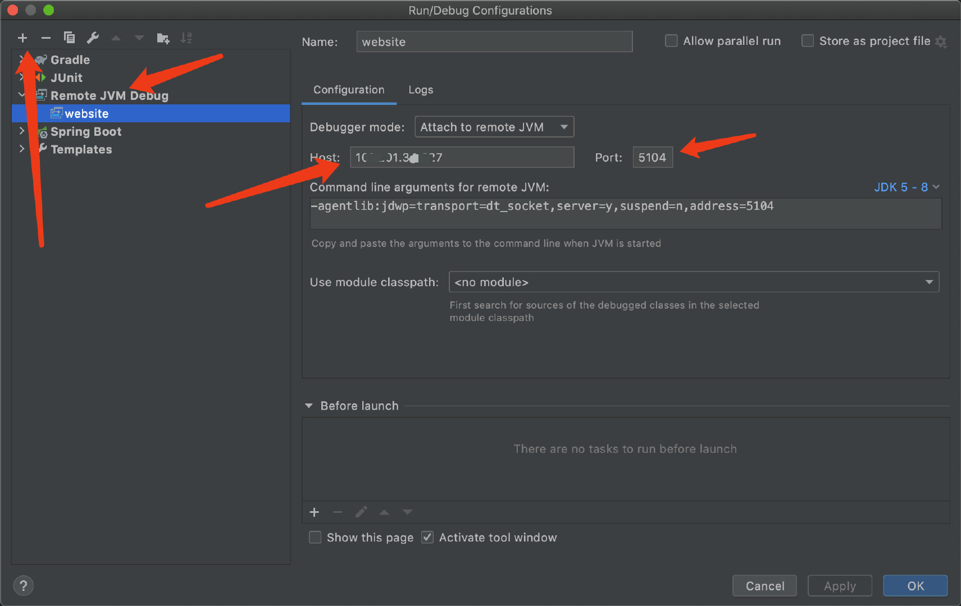Confirm with the OK button
The height and width of the screenshot is (606, 961).
[x=915, y=586]
